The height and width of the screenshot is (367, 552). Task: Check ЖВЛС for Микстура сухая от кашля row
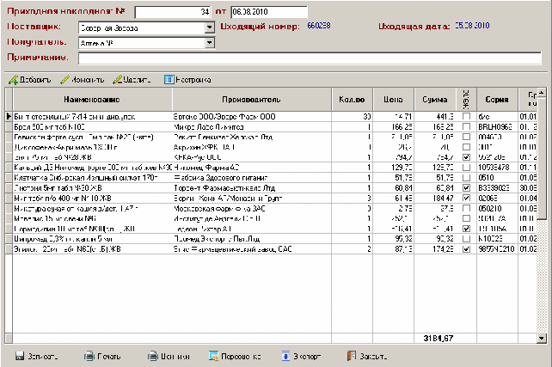coord(467,208)
